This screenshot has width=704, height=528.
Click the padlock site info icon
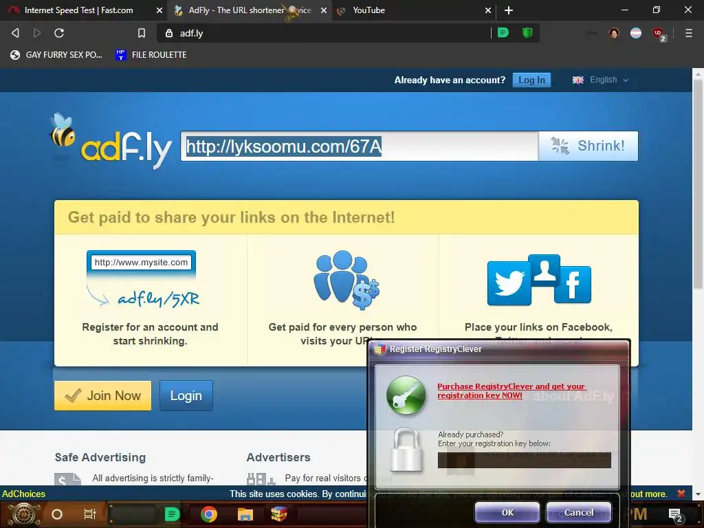[x=169, y=33]
